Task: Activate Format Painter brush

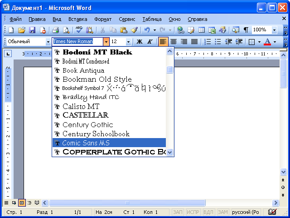Action: [x=134, y=30]
